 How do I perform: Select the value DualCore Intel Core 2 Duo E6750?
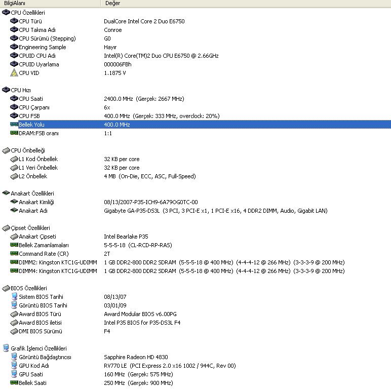pos(144,21)
